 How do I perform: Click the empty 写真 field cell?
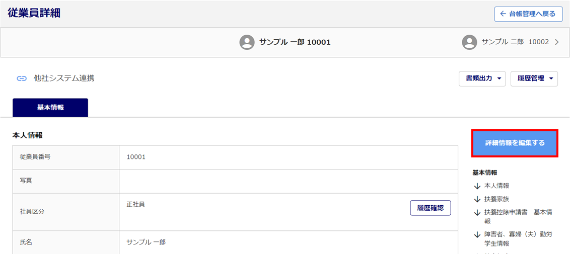click(x=288, y=181)
